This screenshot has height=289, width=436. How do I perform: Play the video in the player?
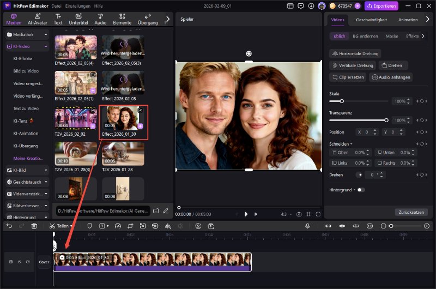pos(246,214)
